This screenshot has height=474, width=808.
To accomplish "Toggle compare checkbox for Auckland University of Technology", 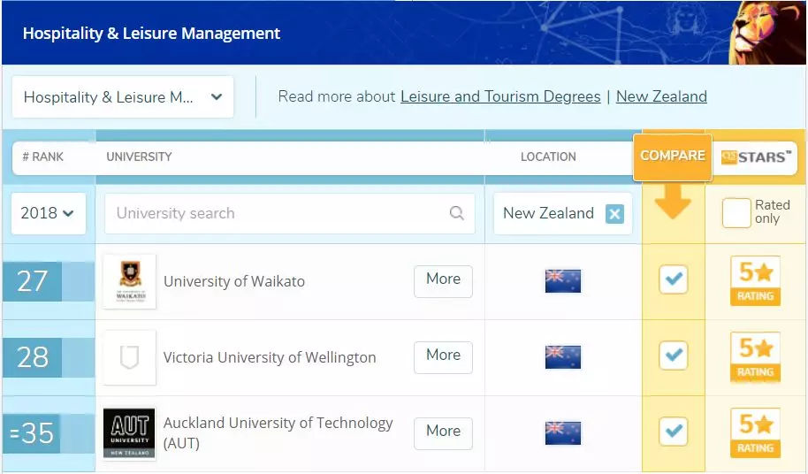I will [x=674, y=432].
